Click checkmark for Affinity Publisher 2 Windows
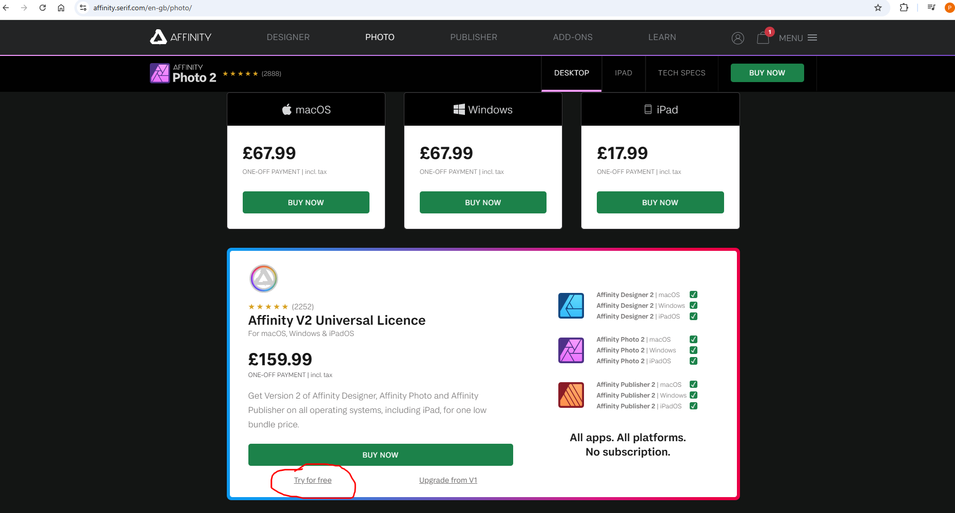Image resolution: width=955 pixels, height=513 pixels. (x=693, y=395)
